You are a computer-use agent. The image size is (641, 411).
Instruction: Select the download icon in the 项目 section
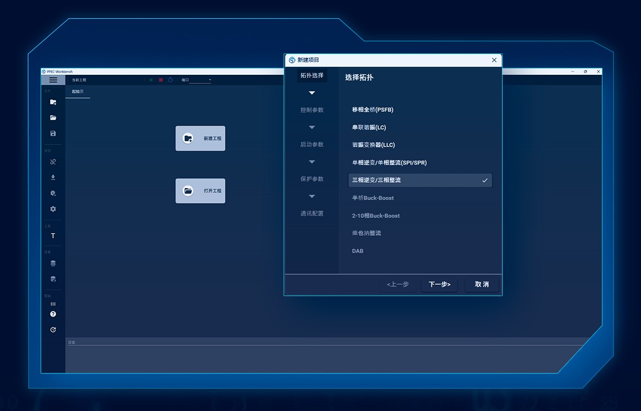pyautogui.click(x=52, y=177)
